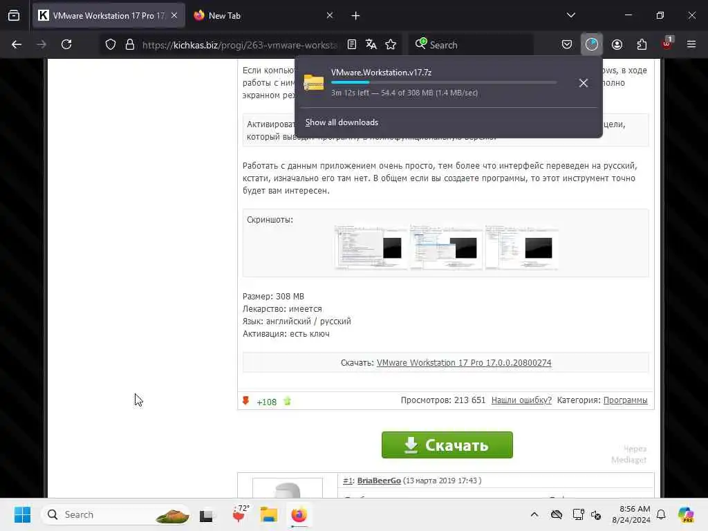Open the third screenshot thumbnail
This screenshot has height=531, width=708.
click(x=521, y=248)
